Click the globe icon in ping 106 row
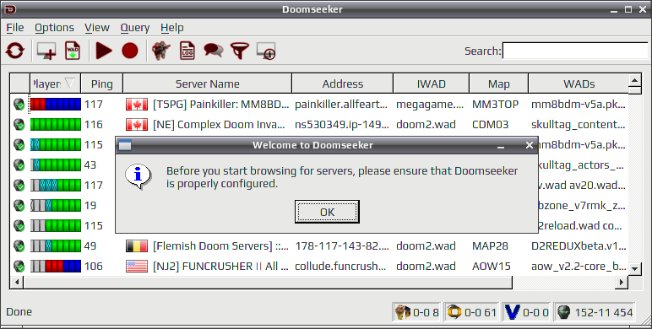The image size is (652, 329). pyautogui.click(x=19, y=267)
